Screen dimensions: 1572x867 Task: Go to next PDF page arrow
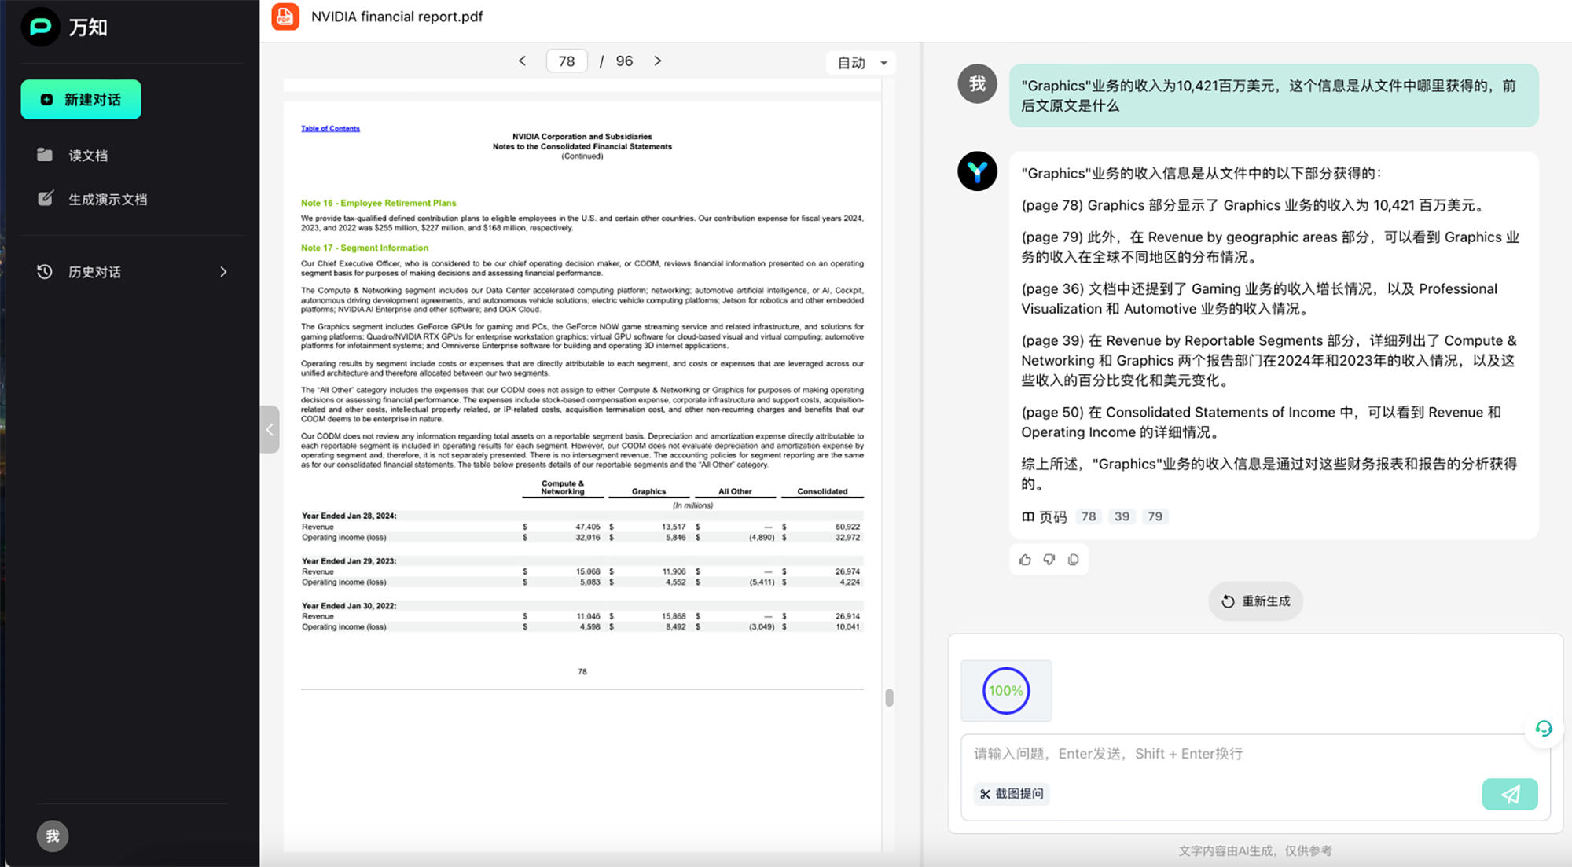coord(658,61)
